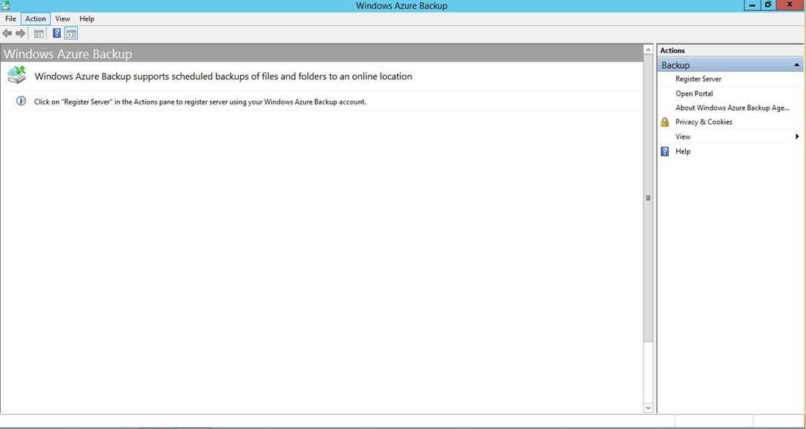
Task: Click the information circle icon
Action: pyautogui.click(x=21, y=101)
